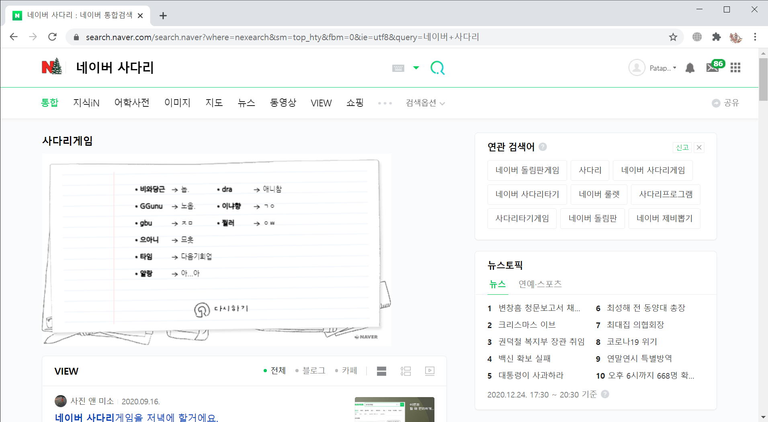Switch VIEW to list layout icon
768x422 pixels.
(x=406, y=371)
